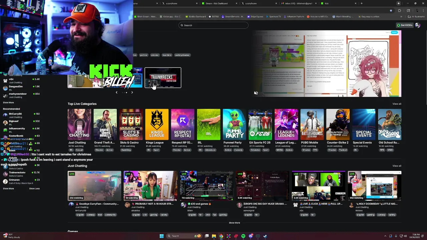Go to next featured carousel slide
The width and height of the screenshot is (427, 240).
132,92
